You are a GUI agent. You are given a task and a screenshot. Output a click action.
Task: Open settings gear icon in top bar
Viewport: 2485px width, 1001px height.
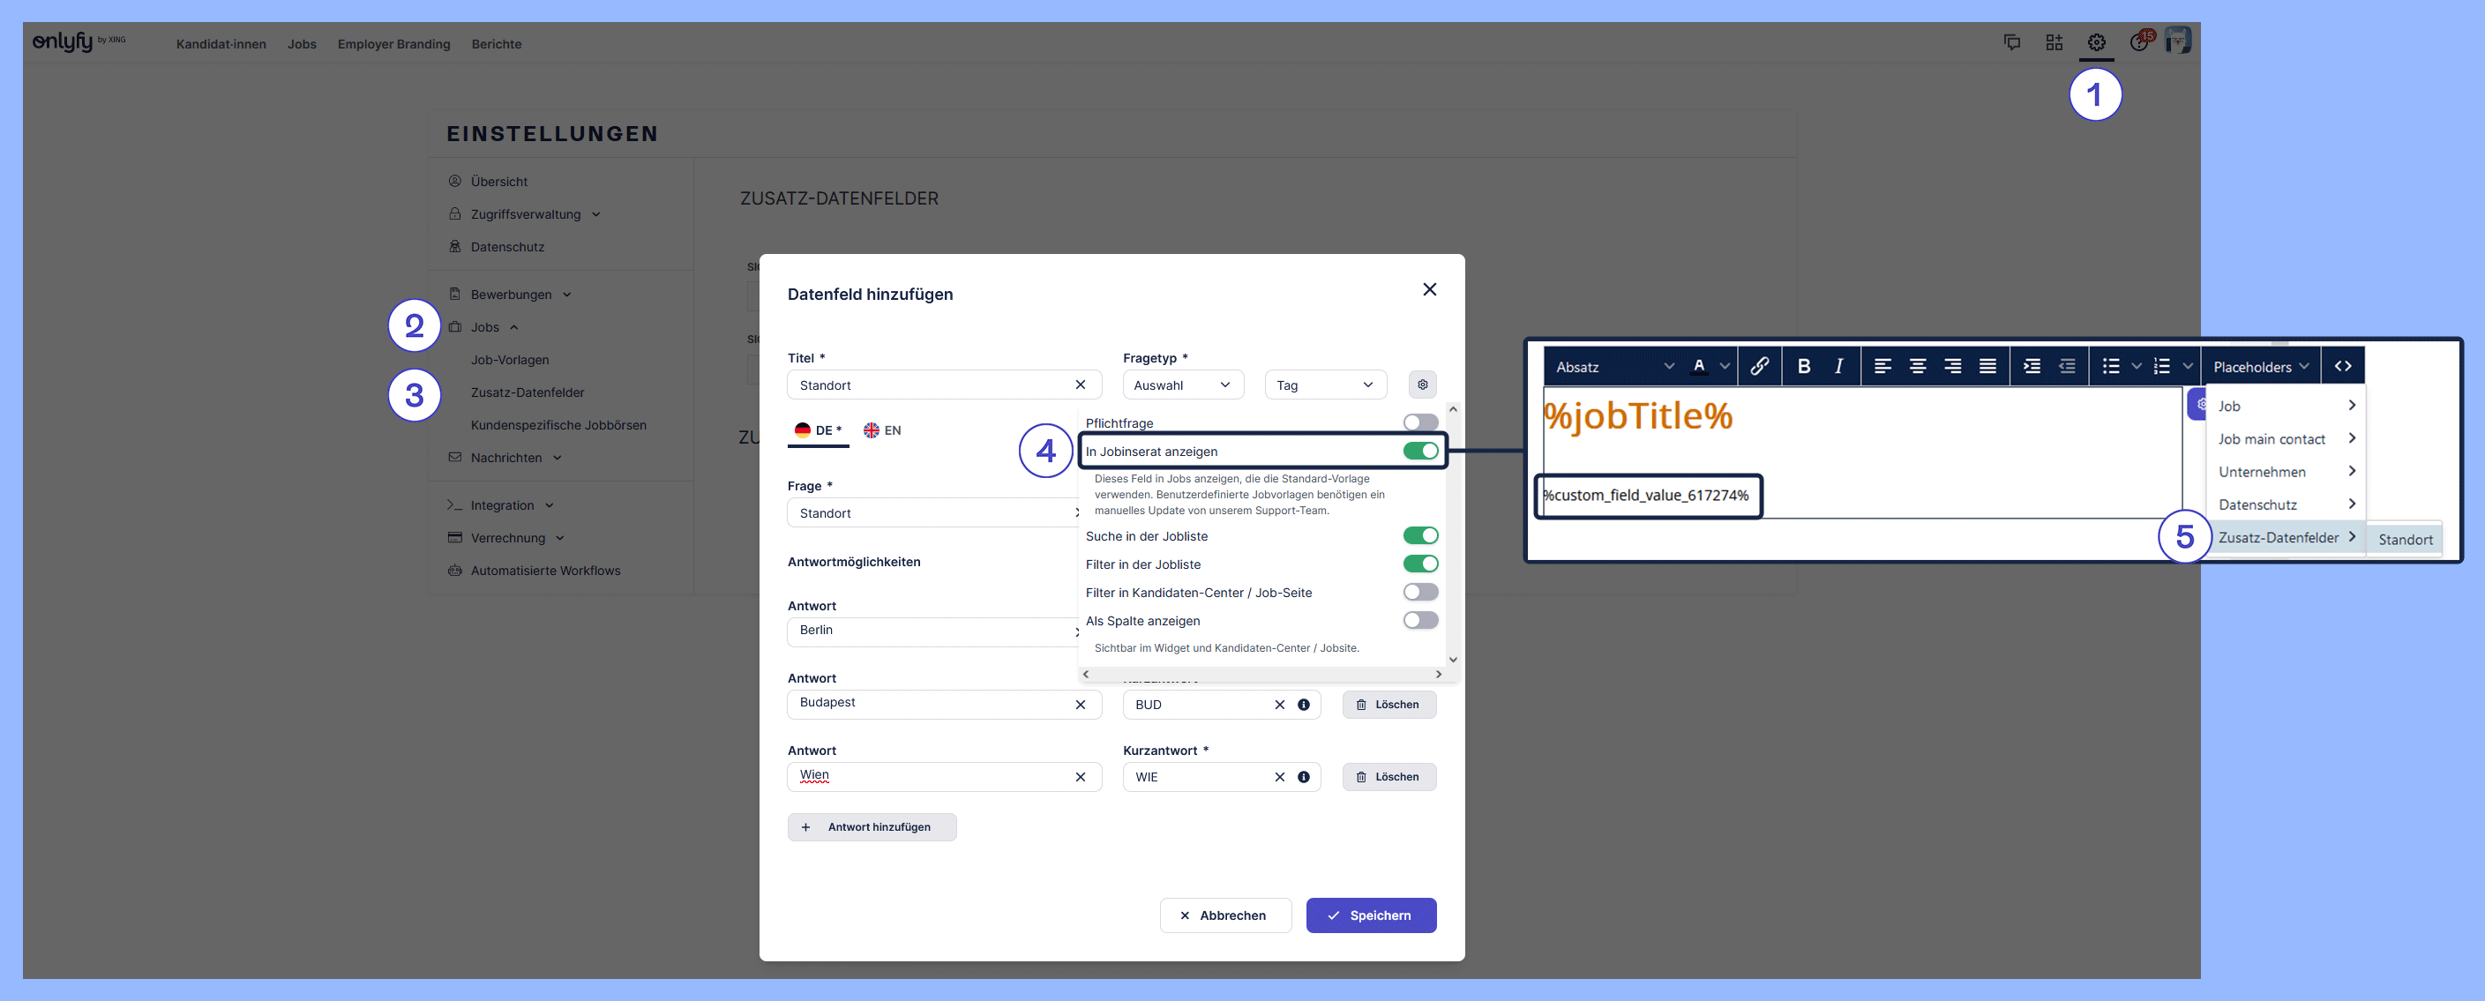click(x=2095, y=42)
